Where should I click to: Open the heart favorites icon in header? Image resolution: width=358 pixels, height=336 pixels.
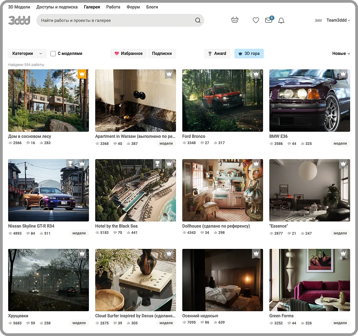(x=256, y=20)
